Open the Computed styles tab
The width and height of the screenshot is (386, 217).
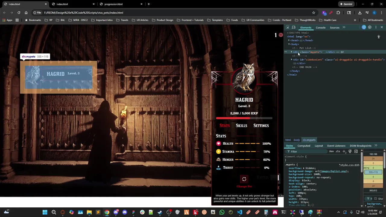click(304, 146)
